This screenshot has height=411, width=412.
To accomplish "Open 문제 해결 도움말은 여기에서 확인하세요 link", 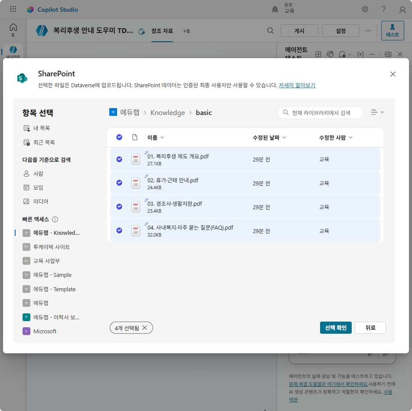I will (x=328, y=384).
